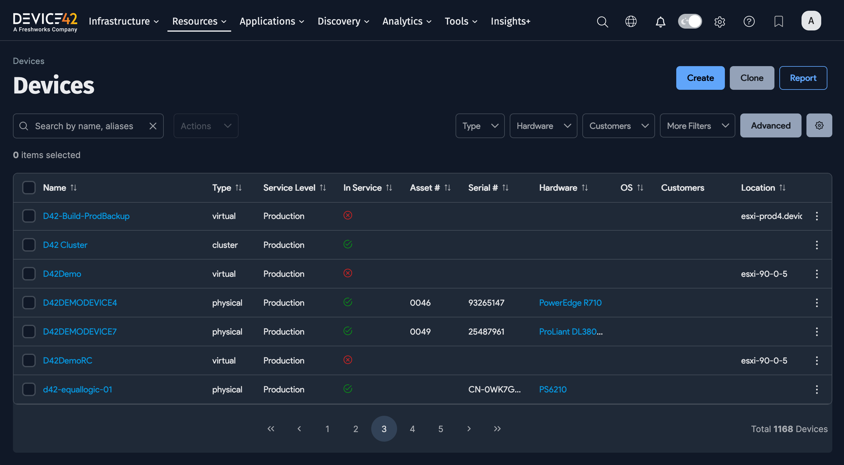The height and width of the screenshot is (465, 844).
Task: Open the Discovery menu
Action: 343,21
